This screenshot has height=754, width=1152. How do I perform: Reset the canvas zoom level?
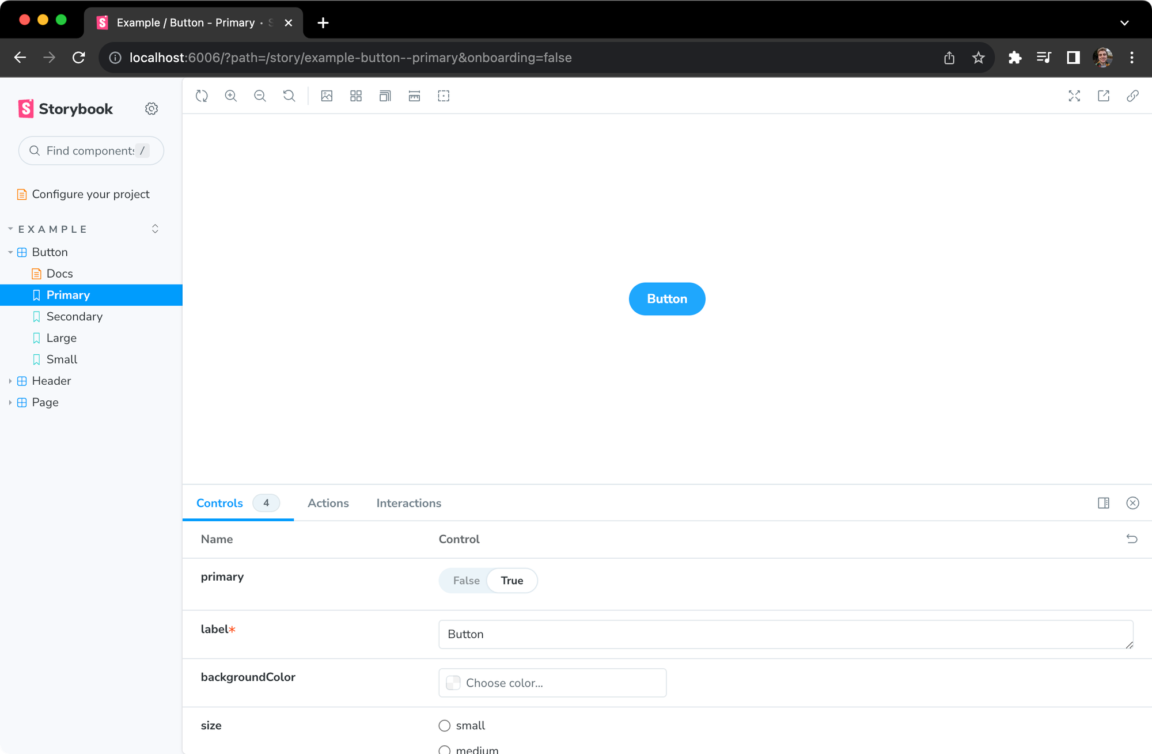click(289, 96)
